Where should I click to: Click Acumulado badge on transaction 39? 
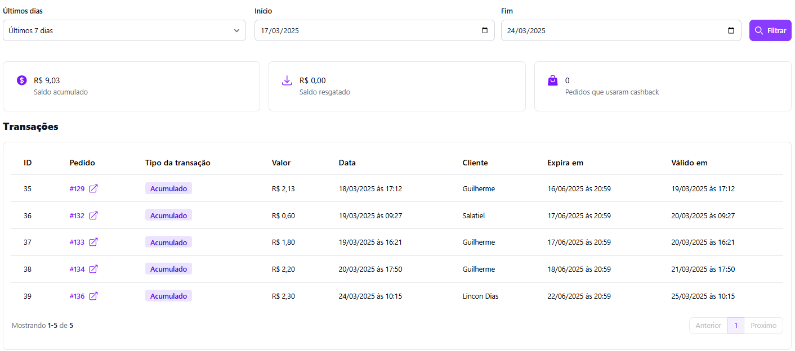pos(168,296)
